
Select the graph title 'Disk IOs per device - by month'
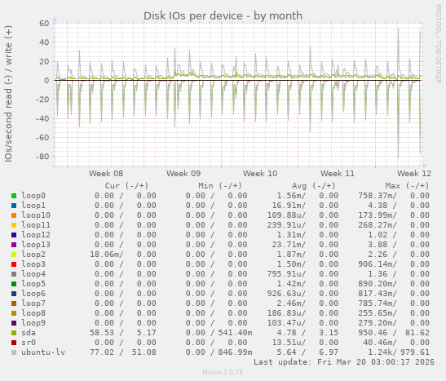tap(223, 16)
